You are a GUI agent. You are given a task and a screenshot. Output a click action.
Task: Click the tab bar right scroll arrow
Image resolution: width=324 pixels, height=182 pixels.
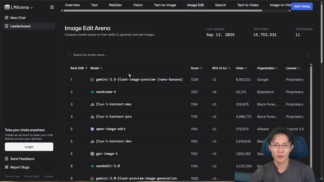point(290,11)
